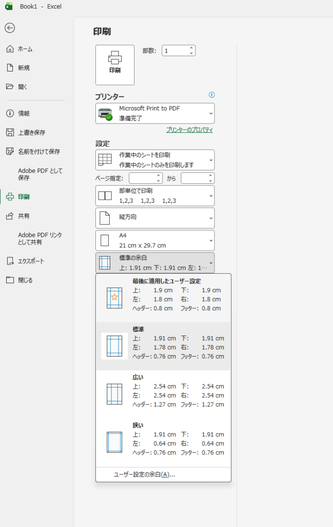Choose the 標準 margin preset
This screenshot has height=527, width=333.
tap(163, 346)
